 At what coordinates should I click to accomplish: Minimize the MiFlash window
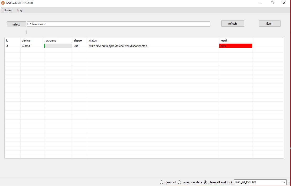(x=260, y=3)
